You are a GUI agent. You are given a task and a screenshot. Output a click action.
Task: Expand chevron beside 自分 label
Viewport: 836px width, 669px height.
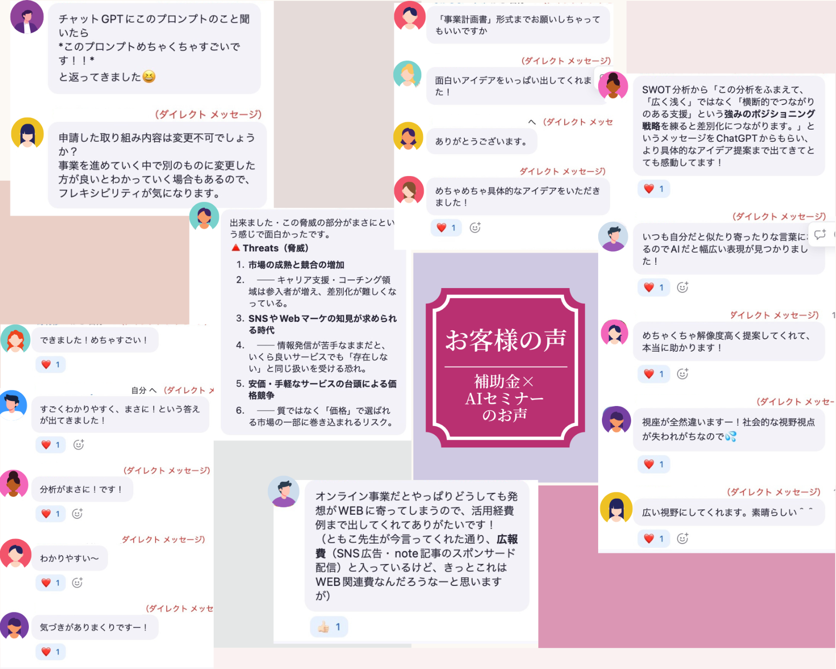click(x=153, y=390)
